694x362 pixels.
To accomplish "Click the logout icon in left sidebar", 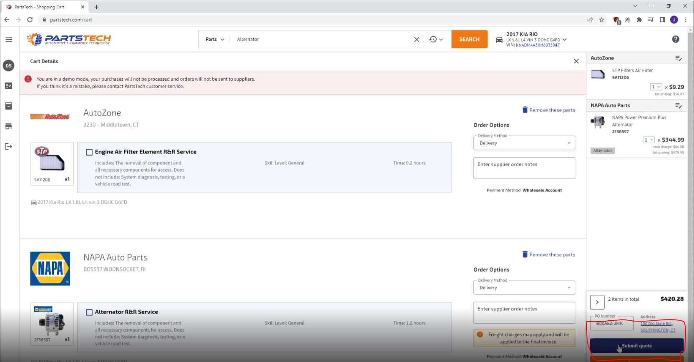I will [x=8, y=146].
